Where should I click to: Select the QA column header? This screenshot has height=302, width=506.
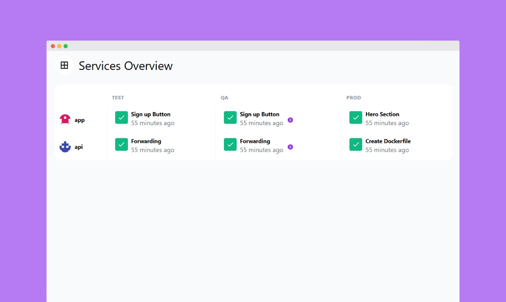coord(224,98)
